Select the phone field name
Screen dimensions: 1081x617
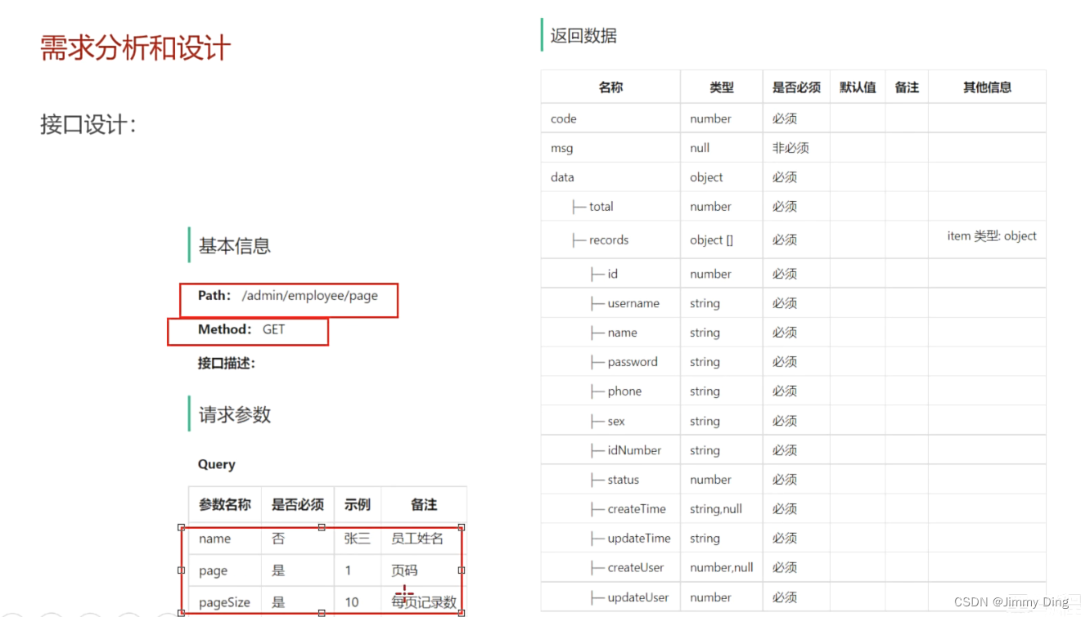click(624, 391)
